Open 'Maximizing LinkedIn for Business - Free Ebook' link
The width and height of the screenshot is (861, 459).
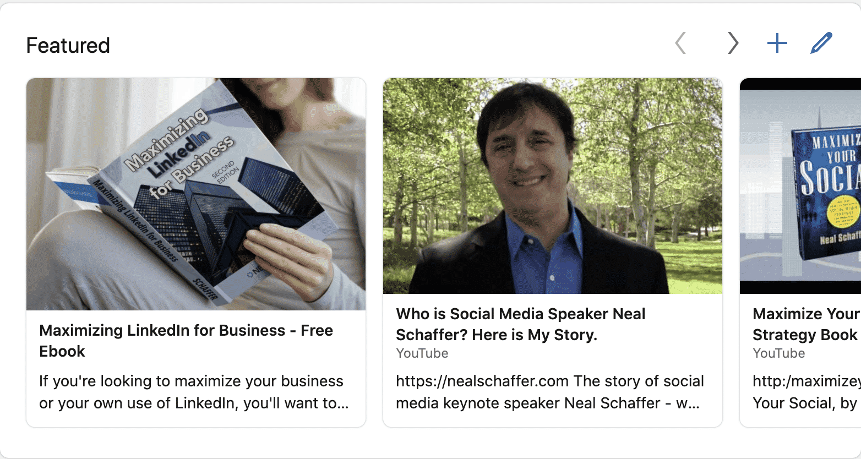coord(185,341)
